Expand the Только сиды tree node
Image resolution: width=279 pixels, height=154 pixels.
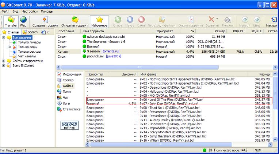[x=9, y=47]
